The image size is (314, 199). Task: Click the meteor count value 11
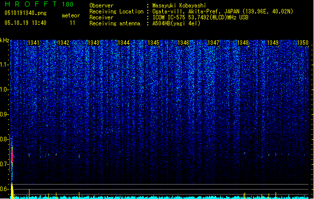72,23
